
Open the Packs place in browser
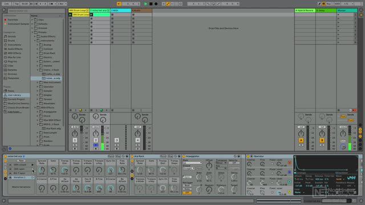point(11,91)
